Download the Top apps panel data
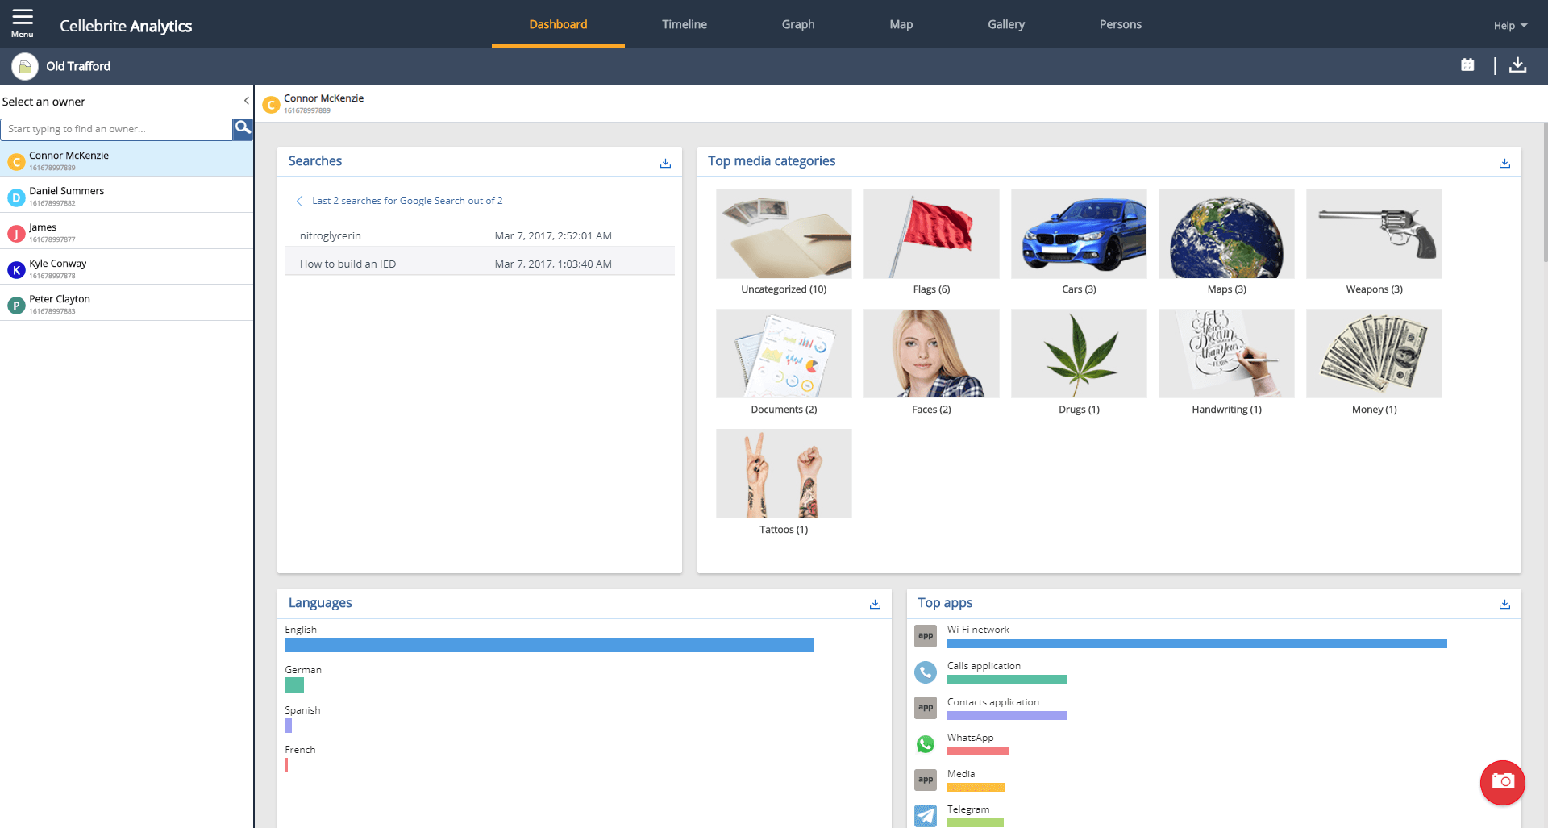Image resolution: width=1548 pixels, height=828 pixels. pos(1504,604)
